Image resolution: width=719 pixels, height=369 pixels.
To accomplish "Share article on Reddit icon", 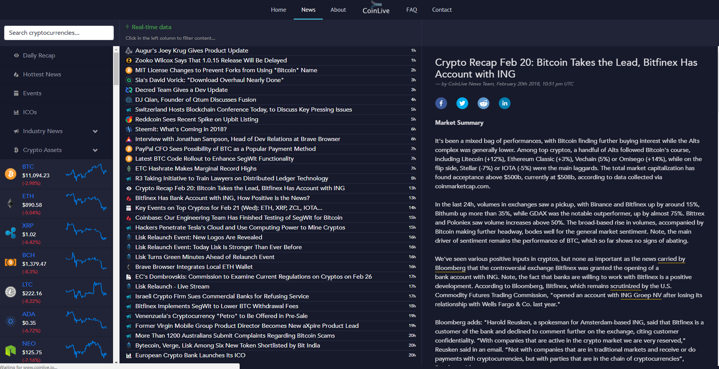I will [x=483, y=103].
